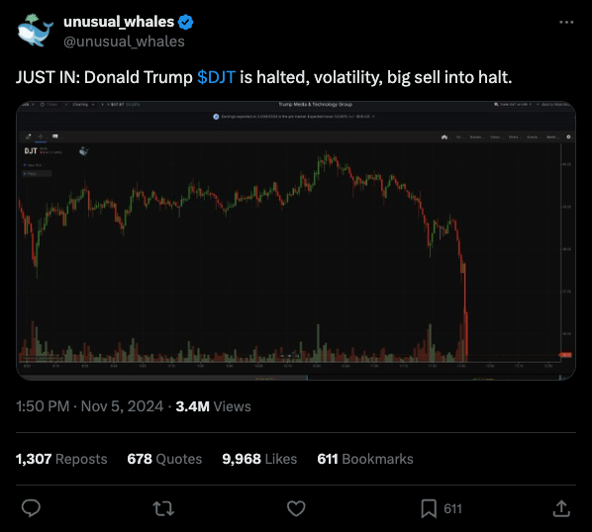Screen dimensions: 592x532
Task: Visit the @unusual_whales handle
Action: pyautogui.click(x=124, y=42)
